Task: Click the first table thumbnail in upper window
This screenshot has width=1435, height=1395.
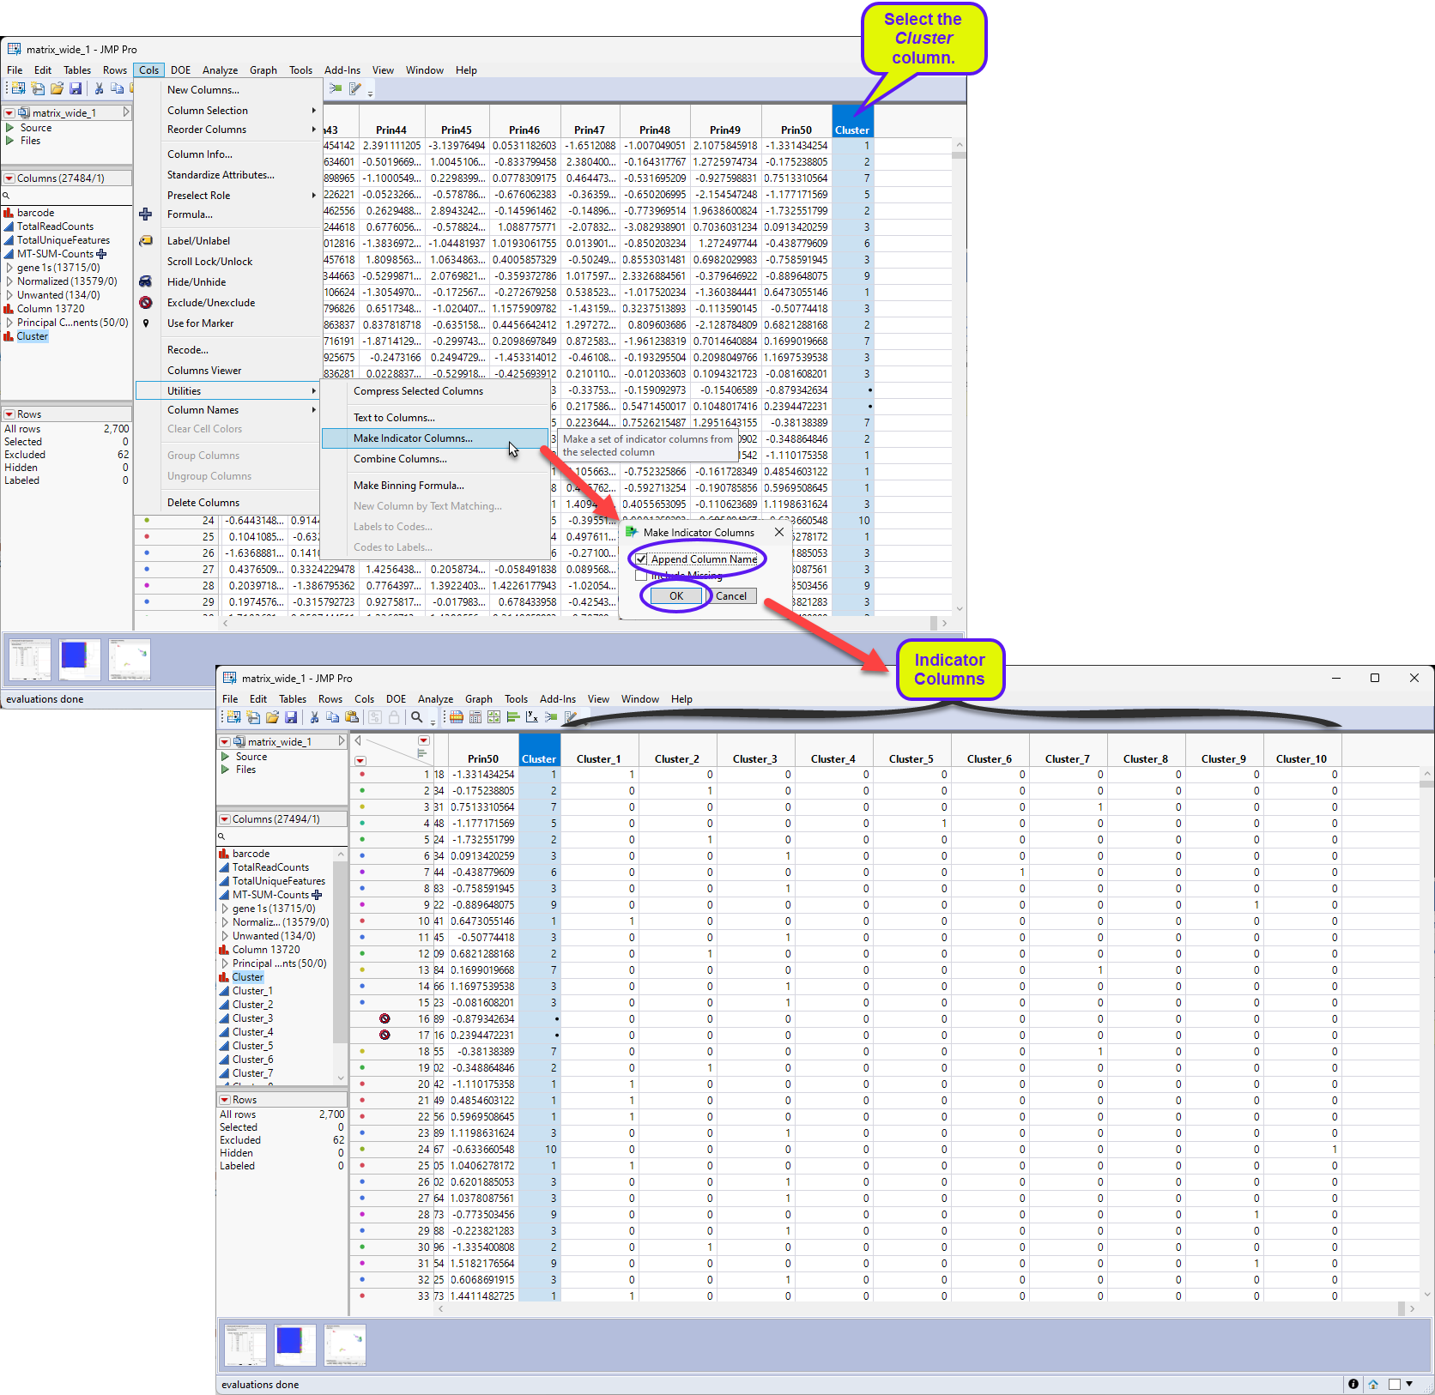Action: [x=30, y=660]
